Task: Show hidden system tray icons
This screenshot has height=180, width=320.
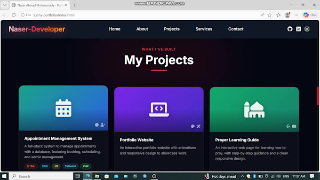Action: [242, 176]
